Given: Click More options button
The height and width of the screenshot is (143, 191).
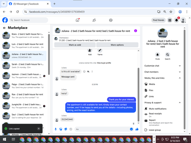Looking at the screenshot, I should click(117, 45).
